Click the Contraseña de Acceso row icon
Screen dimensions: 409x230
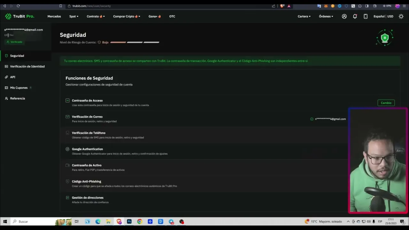pos(67,101)
